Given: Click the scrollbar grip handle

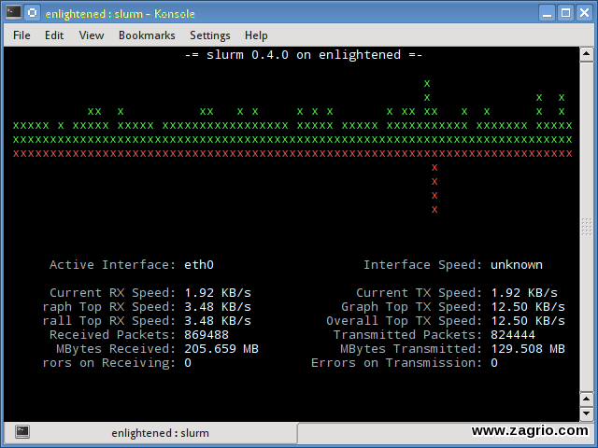Looking at the screenshot, I should pyautogui.click(x=586, y=227).
